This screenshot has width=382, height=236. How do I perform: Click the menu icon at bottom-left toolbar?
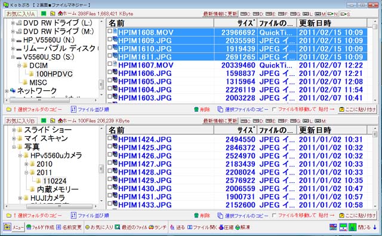click(x=7, y=227)
